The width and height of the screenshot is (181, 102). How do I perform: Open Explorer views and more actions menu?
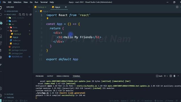pos(29,7)
